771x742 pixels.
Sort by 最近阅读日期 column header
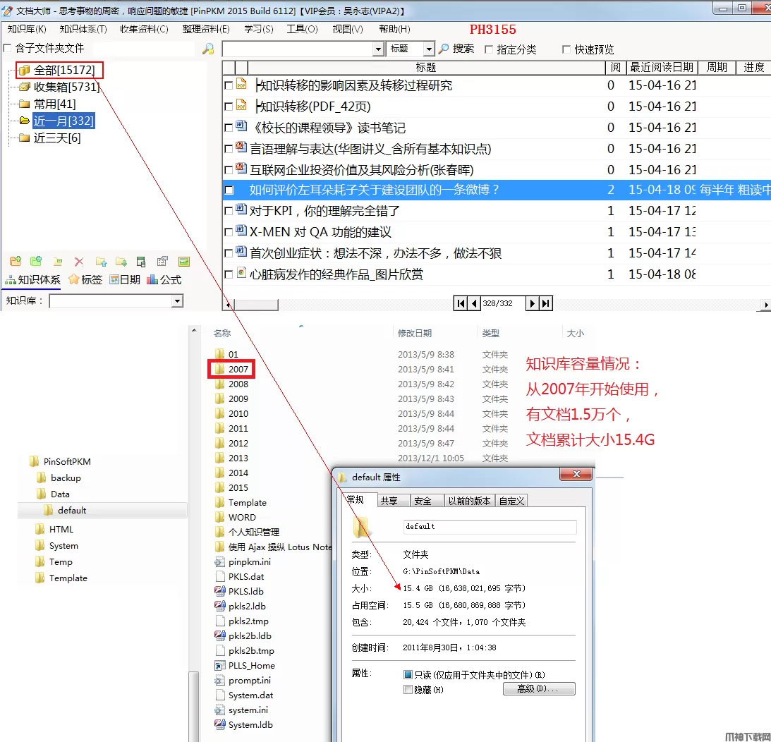coord(662,68)
